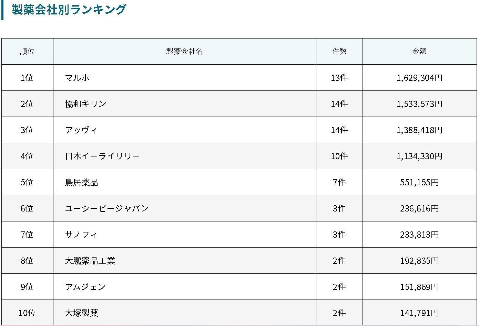This screenshot has height=326, width=479.
Task: Select the マルホ company name
Action: [77, 78]
